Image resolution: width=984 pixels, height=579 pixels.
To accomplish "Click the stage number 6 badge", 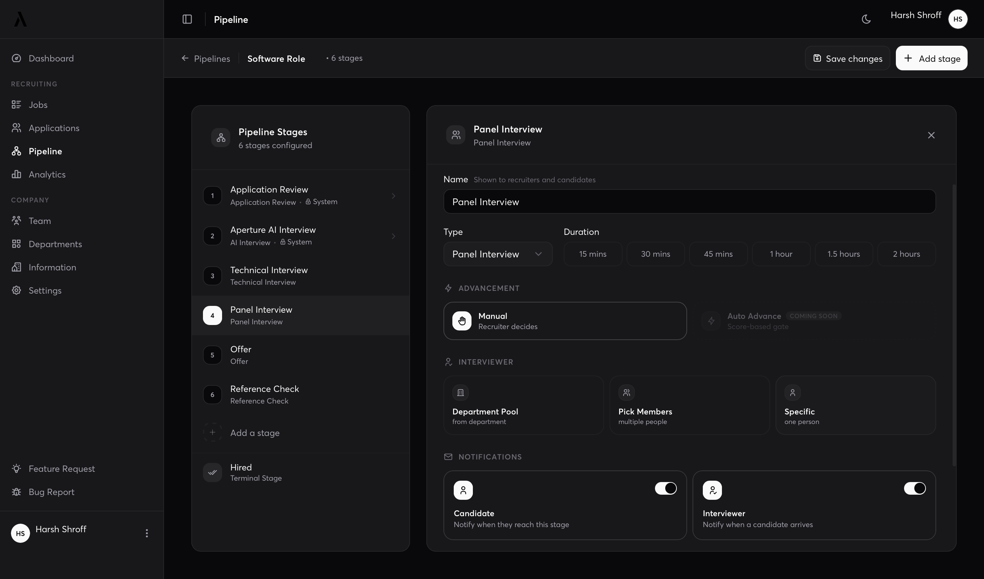I will pyautogui.click(x=213, y=394).
